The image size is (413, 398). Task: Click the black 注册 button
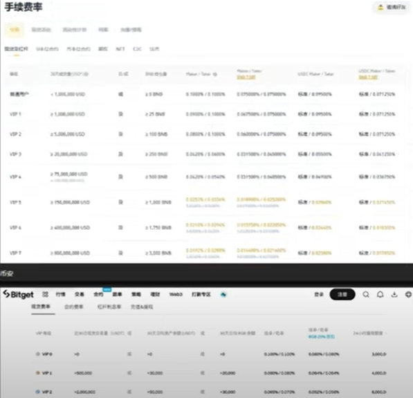coord(342,294)
